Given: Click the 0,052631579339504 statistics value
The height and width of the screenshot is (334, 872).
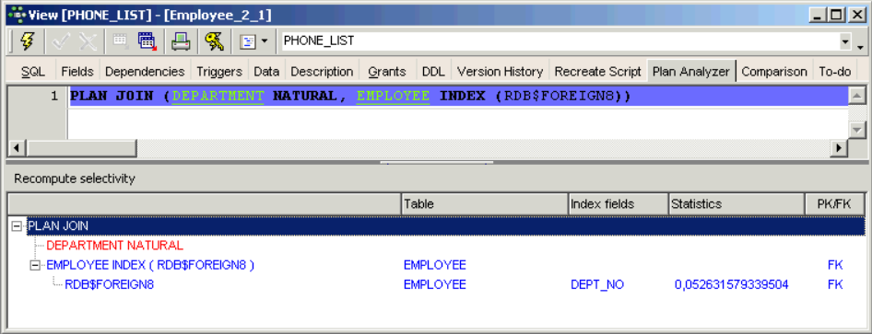Looking at the screenshot, I should point(731,284).
